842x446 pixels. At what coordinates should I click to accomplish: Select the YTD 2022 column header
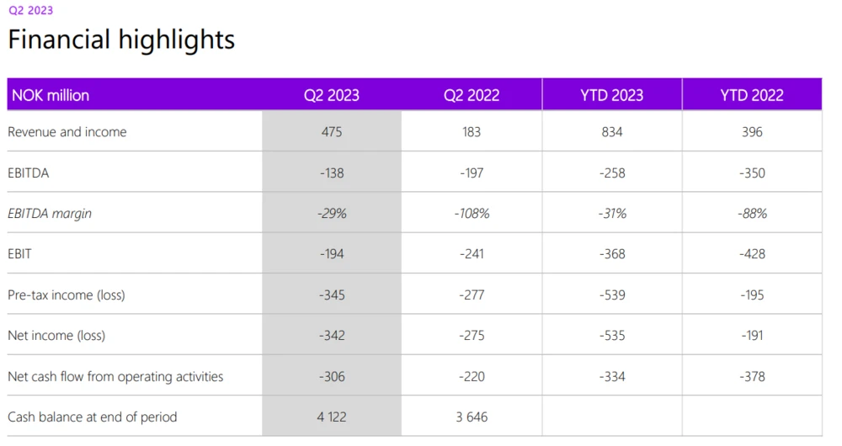pyautogui.click(x=752, y=95)
